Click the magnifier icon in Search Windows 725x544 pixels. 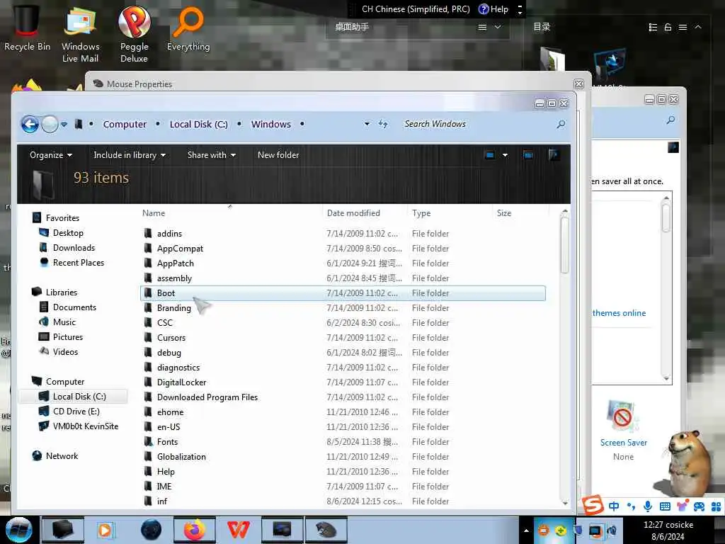point(561,124)
